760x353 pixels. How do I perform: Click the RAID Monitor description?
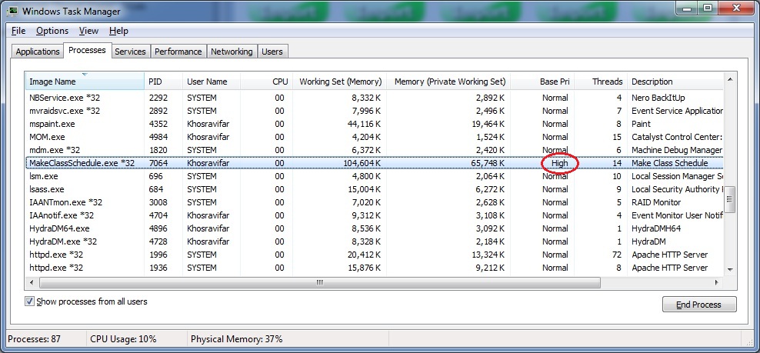tap(656, 202)
